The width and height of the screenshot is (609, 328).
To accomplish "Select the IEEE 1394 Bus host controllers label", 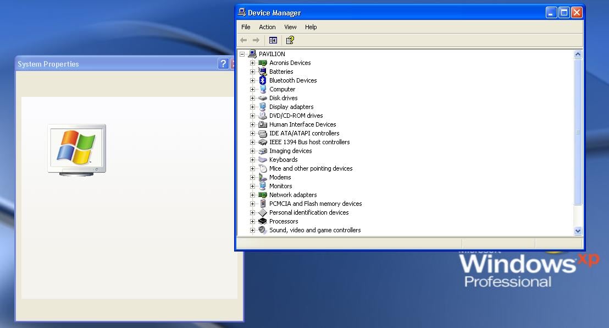I will [x=309, y=142].
